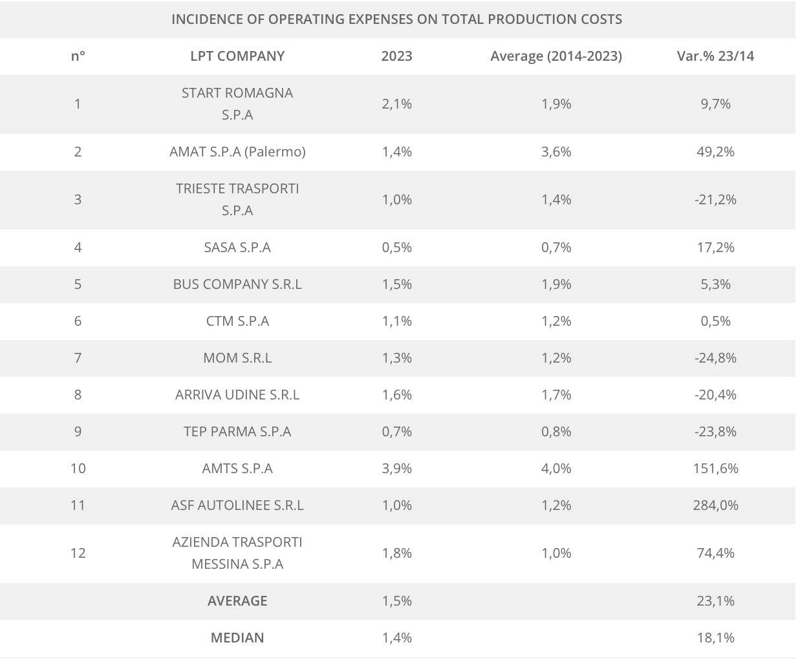Viewport: 798px width, 667px height.
Task: Select the START ROMAGNA S.P.A company cell
Action: pos(237,104)
